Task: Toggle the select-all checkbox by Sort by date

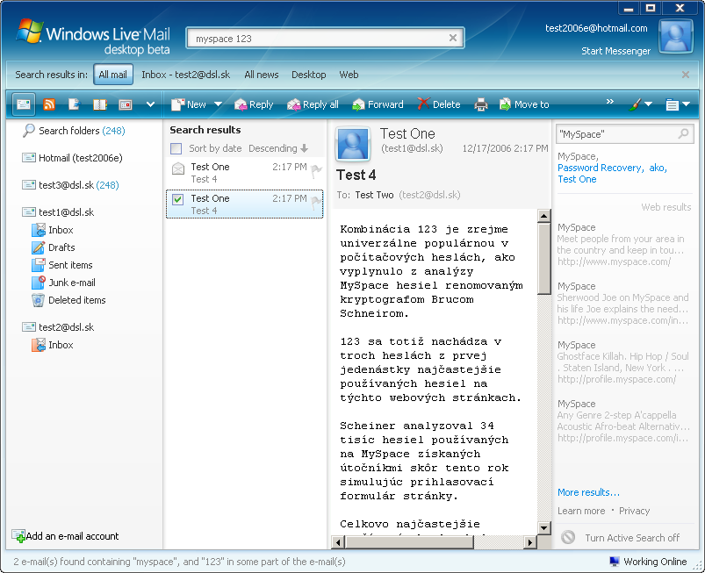Action: click(176, 148)
